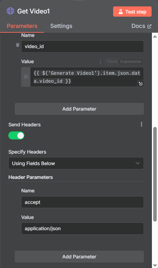Switch to the Parameters tab
158x268 pixels.
[x=22, y=26]
